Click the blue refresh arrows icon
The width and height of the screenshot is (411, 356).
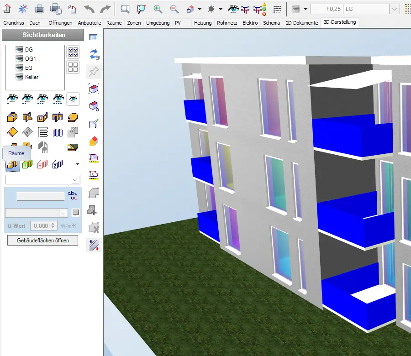pyautogui.click(x=94, y=55)
